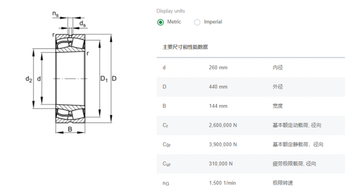
Task: Click the '3,900,000 N' static load value
Action: point(223,145)
